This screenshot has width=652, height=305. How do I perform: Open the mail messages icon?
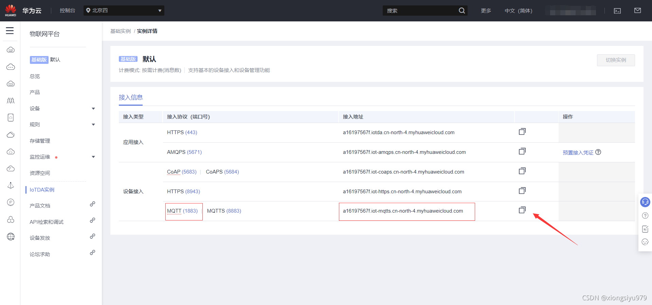[x=637, y=11]
